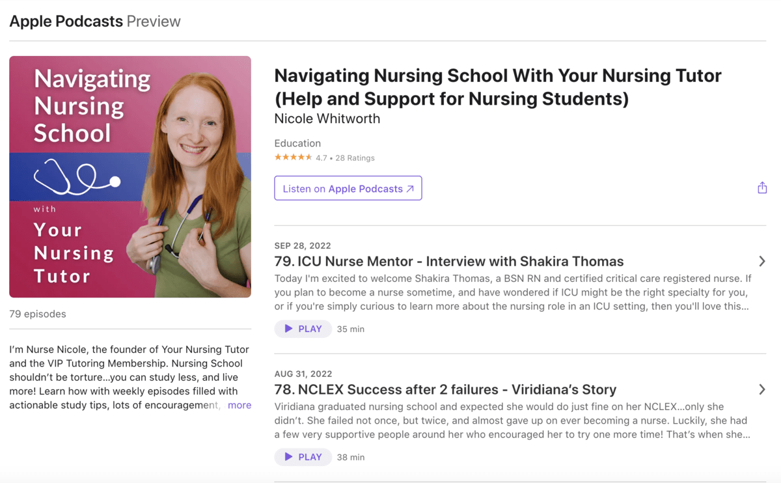This screenshot has height=483, width=781.
Task: Click the podcast cover artwork
Action: coord(130,176)
